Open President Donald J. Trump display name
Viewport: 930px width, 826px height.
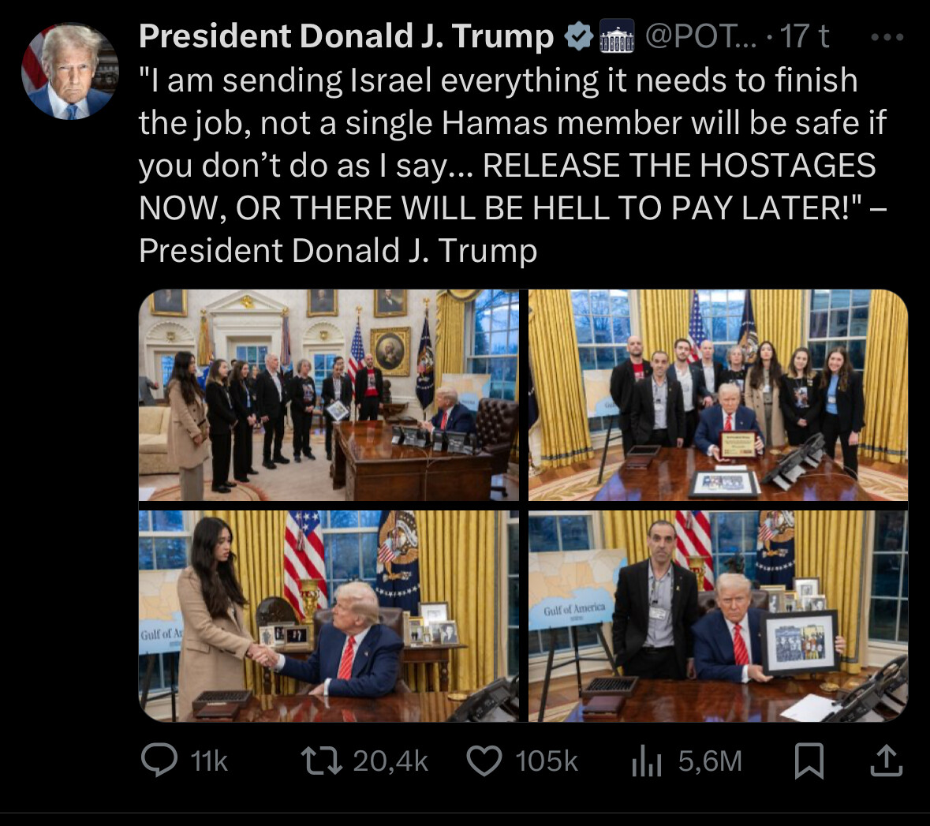click(x=346, y=36)
